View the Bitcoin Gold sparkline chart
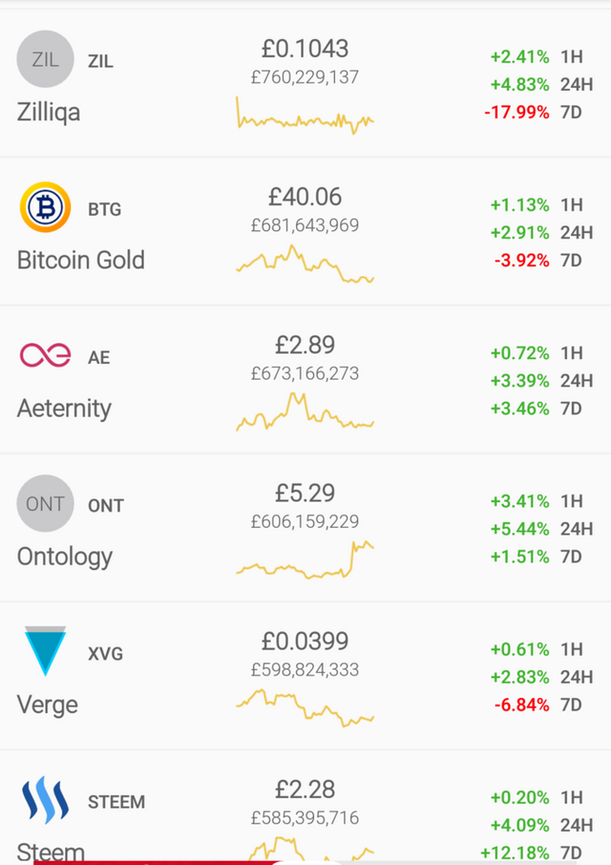This screenshot has width=611, height=865. 305,264
